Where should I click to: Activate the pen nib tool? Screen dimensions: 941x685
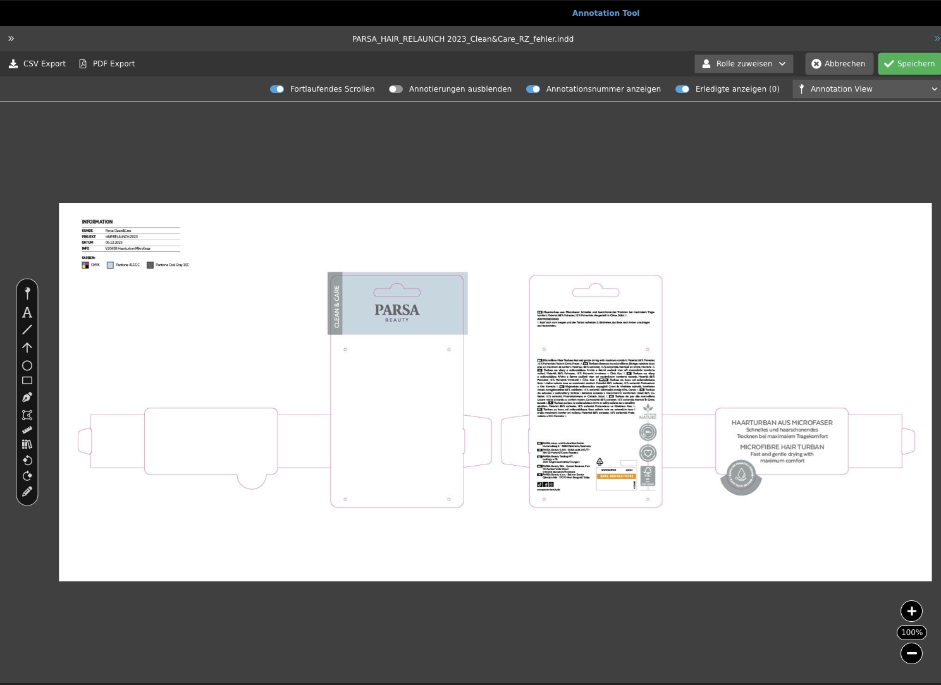tap(27, 397)
